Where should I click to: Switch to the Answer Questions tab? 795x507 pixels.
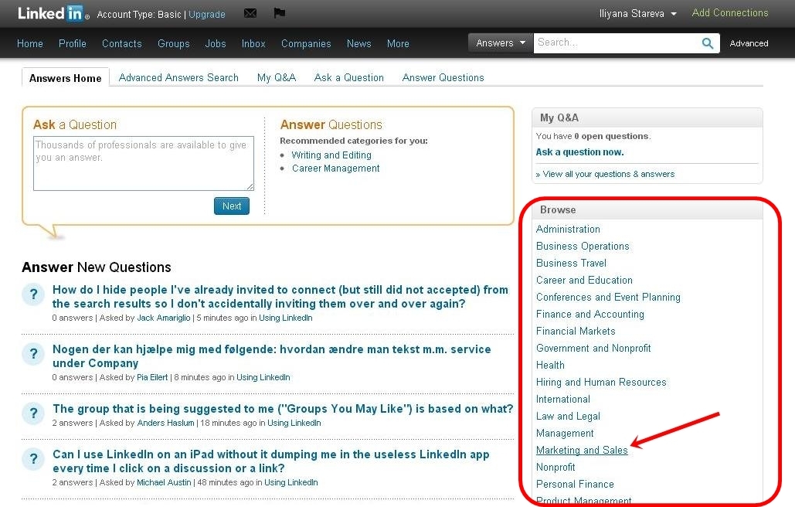[x=443, y=77]
